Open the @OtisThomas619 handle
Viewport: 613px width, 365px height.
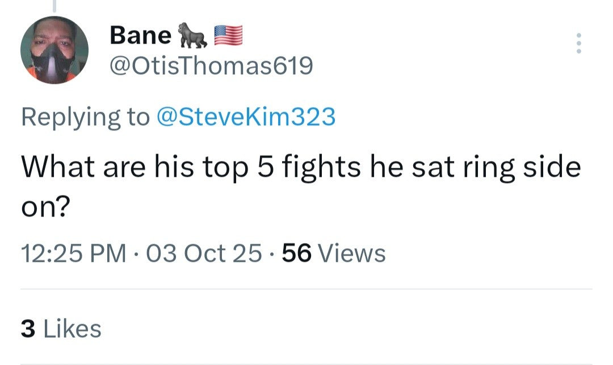pos(211,67)
